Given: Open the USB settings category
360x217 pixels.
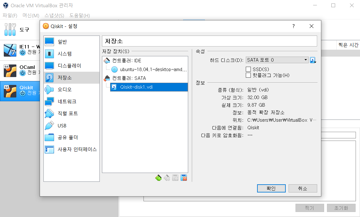Looking at the screenshot, I should click(x=71, y=125).
